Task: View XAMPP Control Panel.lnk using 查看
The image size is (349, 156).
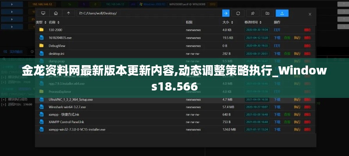Action: coord(287,122)
